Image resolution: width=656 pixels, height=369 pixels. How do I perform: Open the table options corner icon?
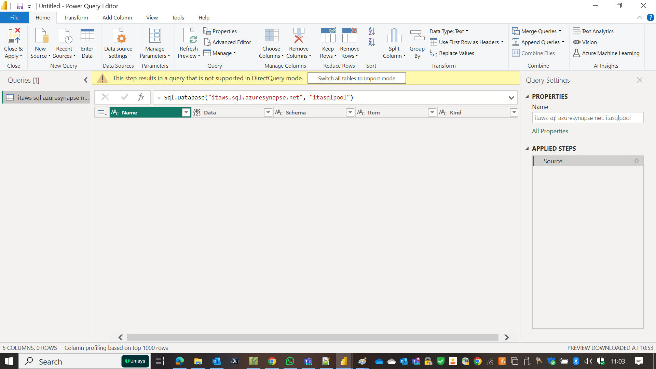(102, 112)
